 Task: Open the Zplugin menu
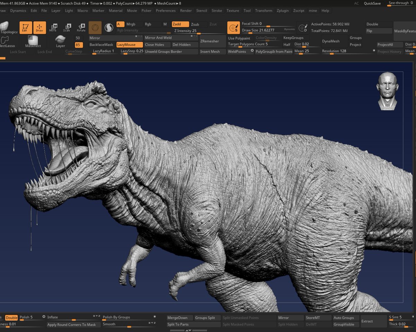pos(283,10)
